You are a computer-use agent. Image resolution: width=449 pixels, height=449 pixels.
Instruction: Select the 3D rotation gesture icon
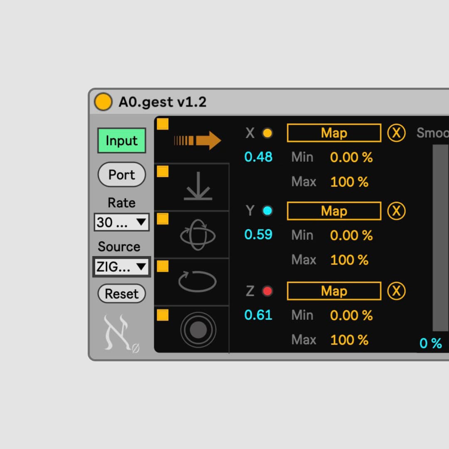[x=199, y=235]
